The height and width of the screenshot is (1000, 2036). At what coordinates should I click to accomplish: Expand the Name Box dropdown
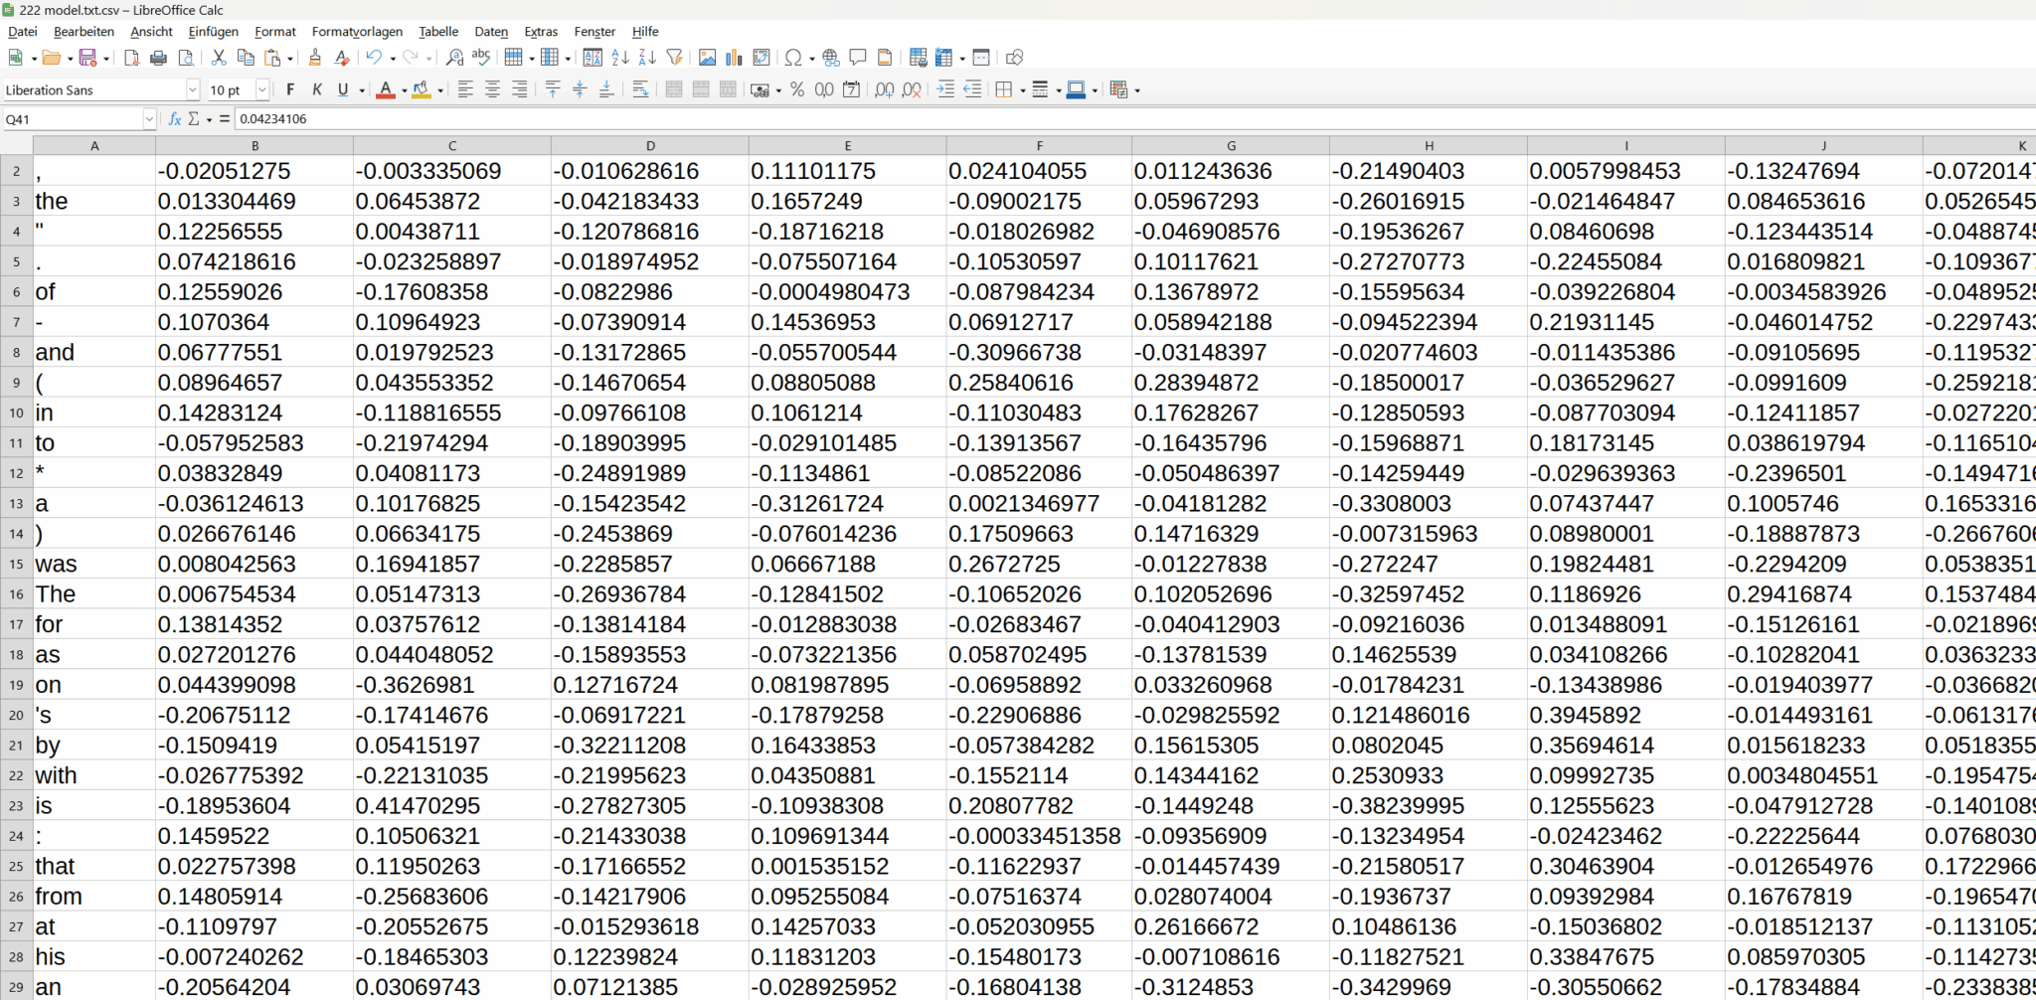(149, 119)
